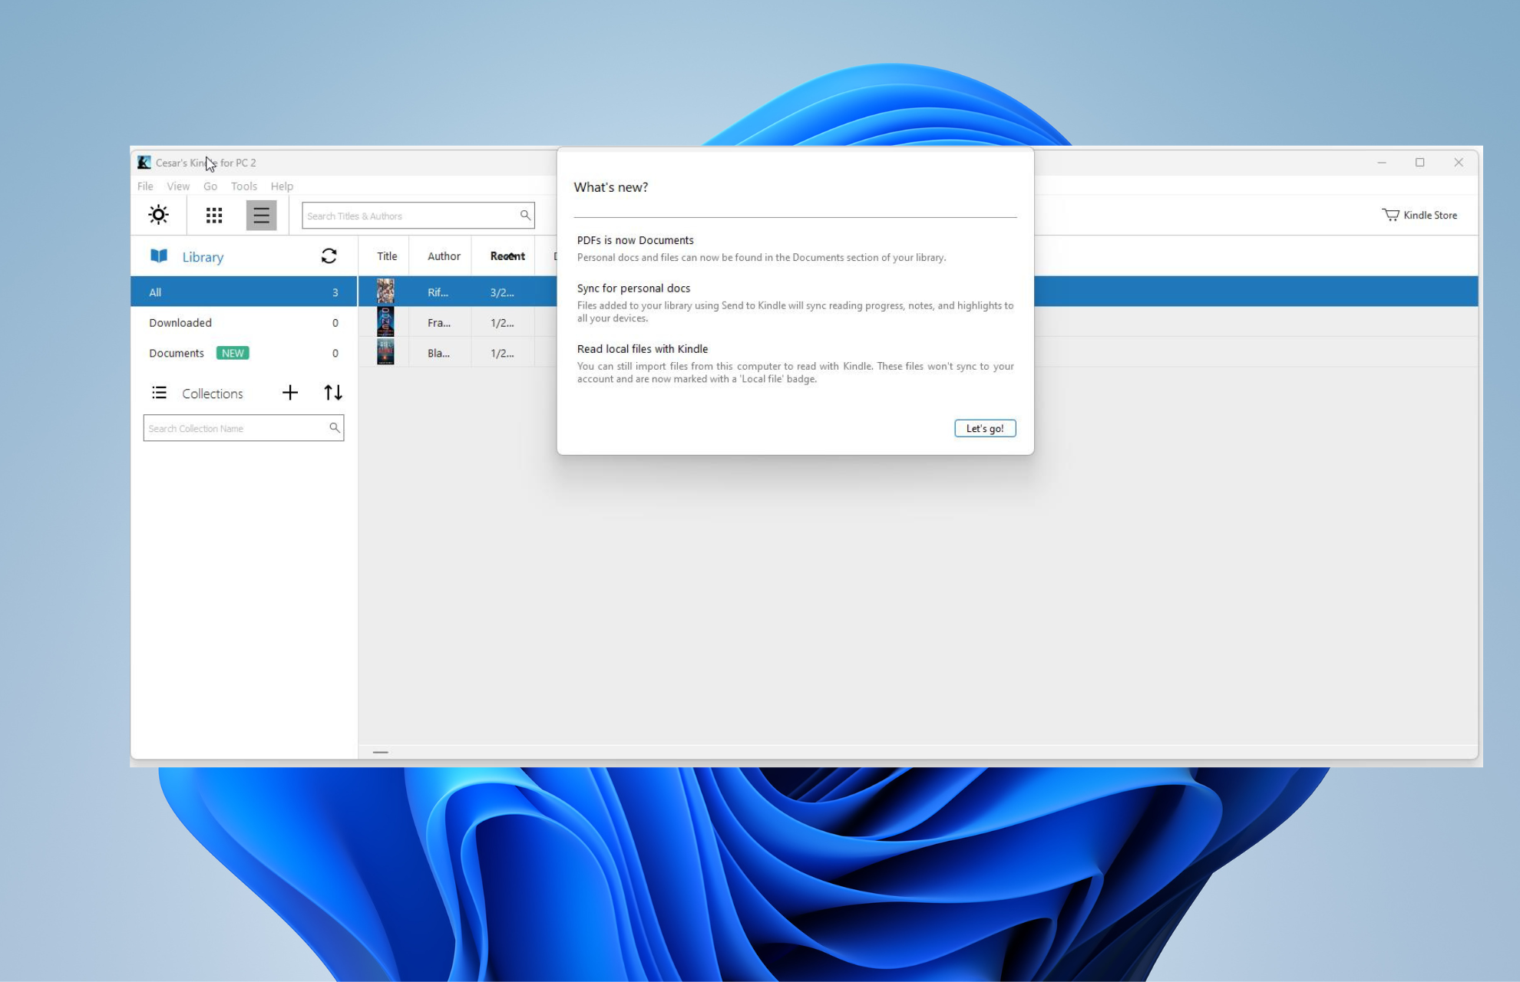Image resolution: width=1520 pixels, height=982 pixels.
Task: Click the first book thumbnail
Action: 385,290
